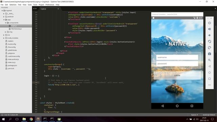Collapse the logintut root folder

(x=2, y=11)
